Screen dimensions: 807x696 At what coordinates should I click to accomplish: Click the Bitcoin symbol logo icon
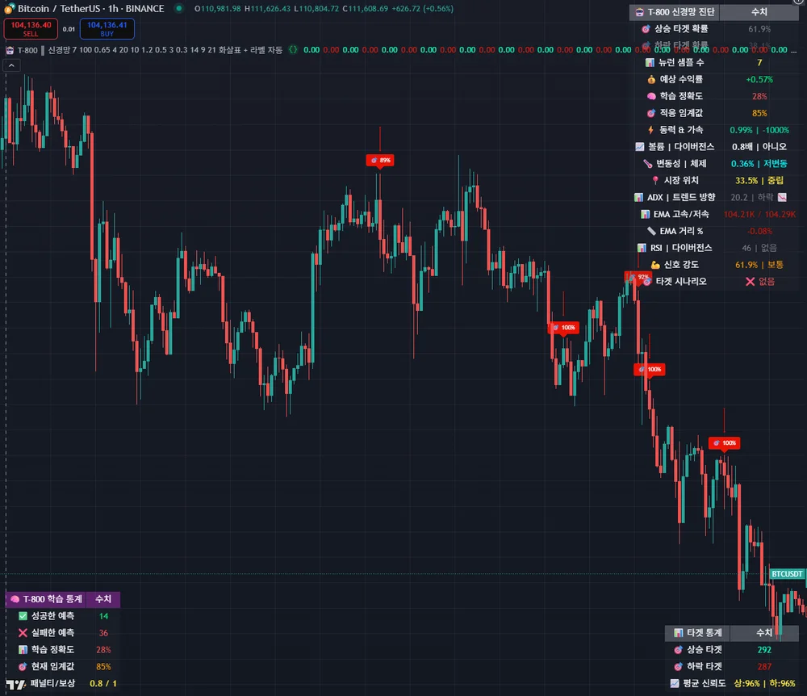pos(10,9)
